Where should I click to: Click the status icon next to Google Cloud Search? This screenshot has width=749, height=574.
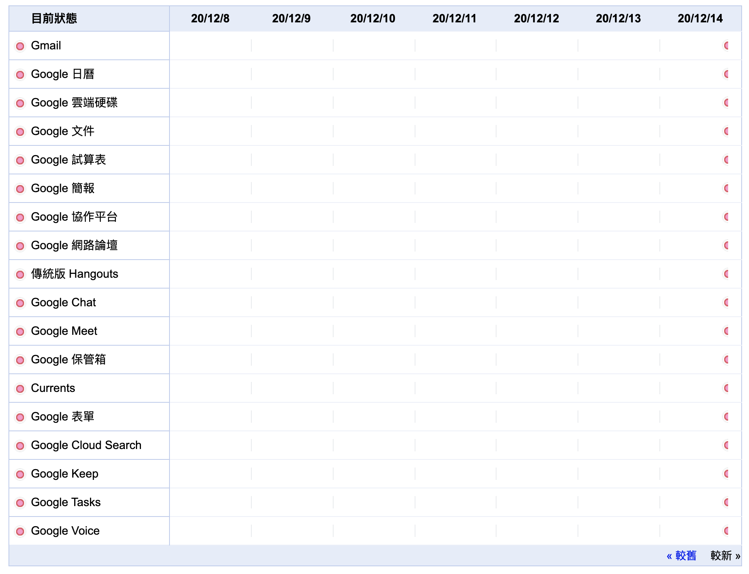20,446
